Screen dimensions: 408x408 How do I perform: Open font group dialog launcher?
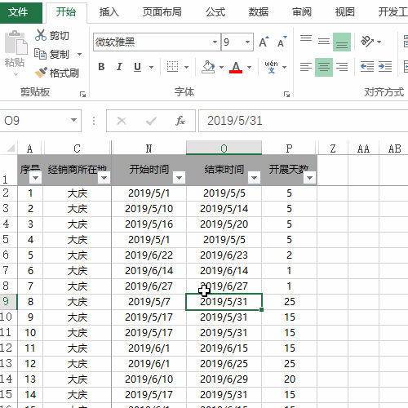[286, 94]
